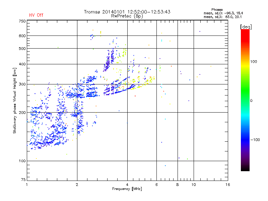This screenshot has height=201, width=268.
Task: Click the y-axis tick label '600'
Action: click(x=22, y=36)
